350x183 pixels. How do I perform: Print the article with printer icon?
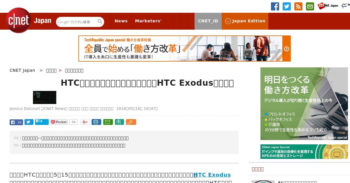click(96, 122)
